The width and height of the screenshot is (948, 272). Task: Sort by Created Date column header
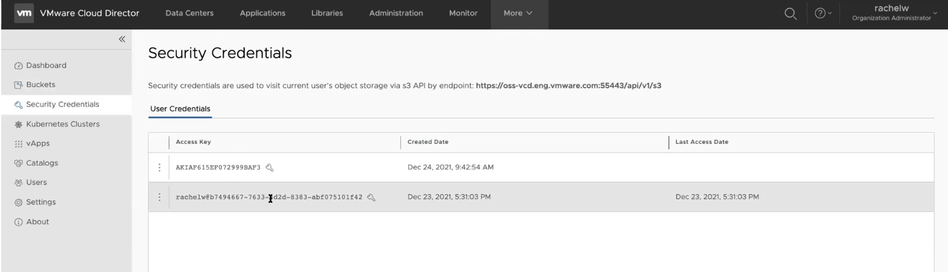tap(428, 142)
